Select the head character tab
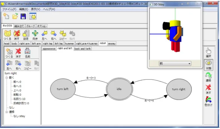Image resolution: width=220 pixels, height=129 pixels. 6,44
